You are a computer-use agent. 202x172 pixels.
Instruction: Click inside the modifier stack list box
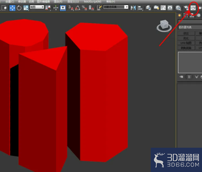[x=190, y=63]
